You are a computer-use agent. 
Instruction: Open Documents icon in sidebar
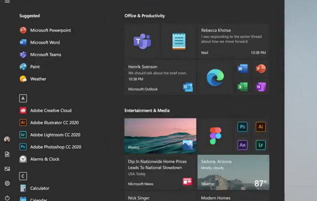pos(7,154)
